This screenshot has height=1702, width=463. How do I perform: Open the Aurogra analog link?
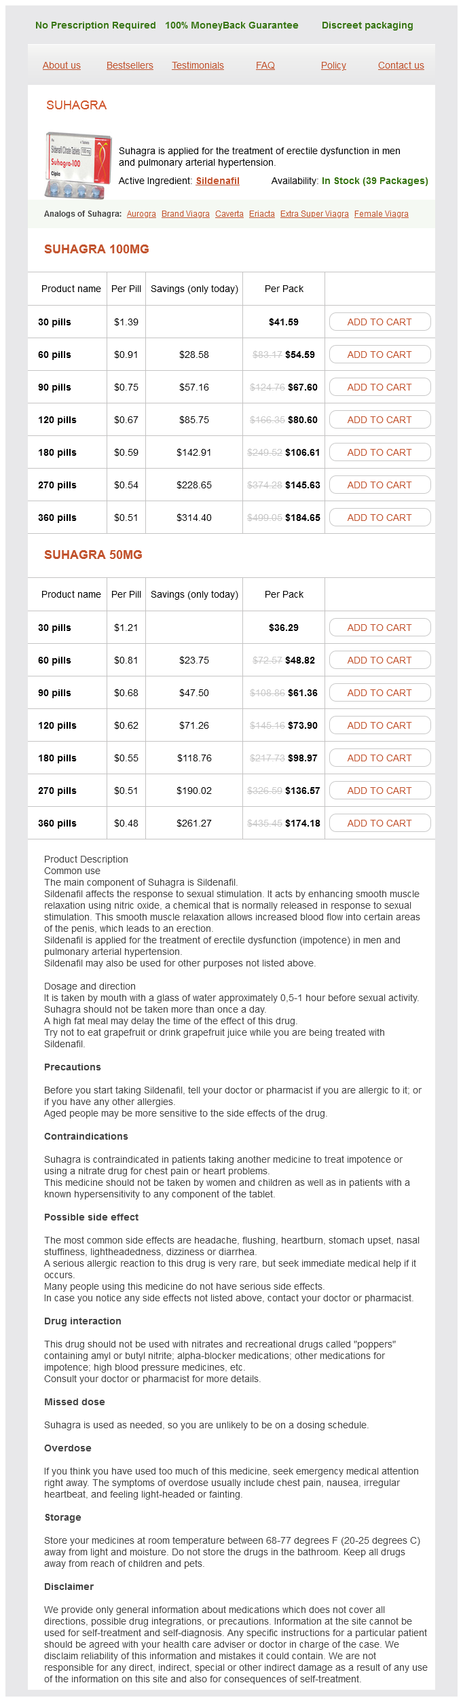(x=141, y=214)
